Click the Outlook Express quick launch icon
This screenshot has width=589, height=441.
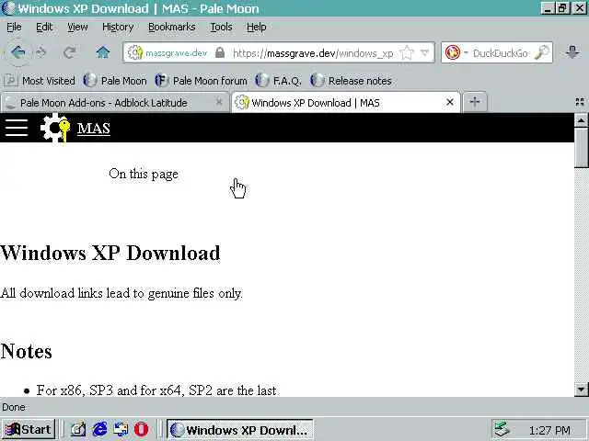tap(121, 429)
